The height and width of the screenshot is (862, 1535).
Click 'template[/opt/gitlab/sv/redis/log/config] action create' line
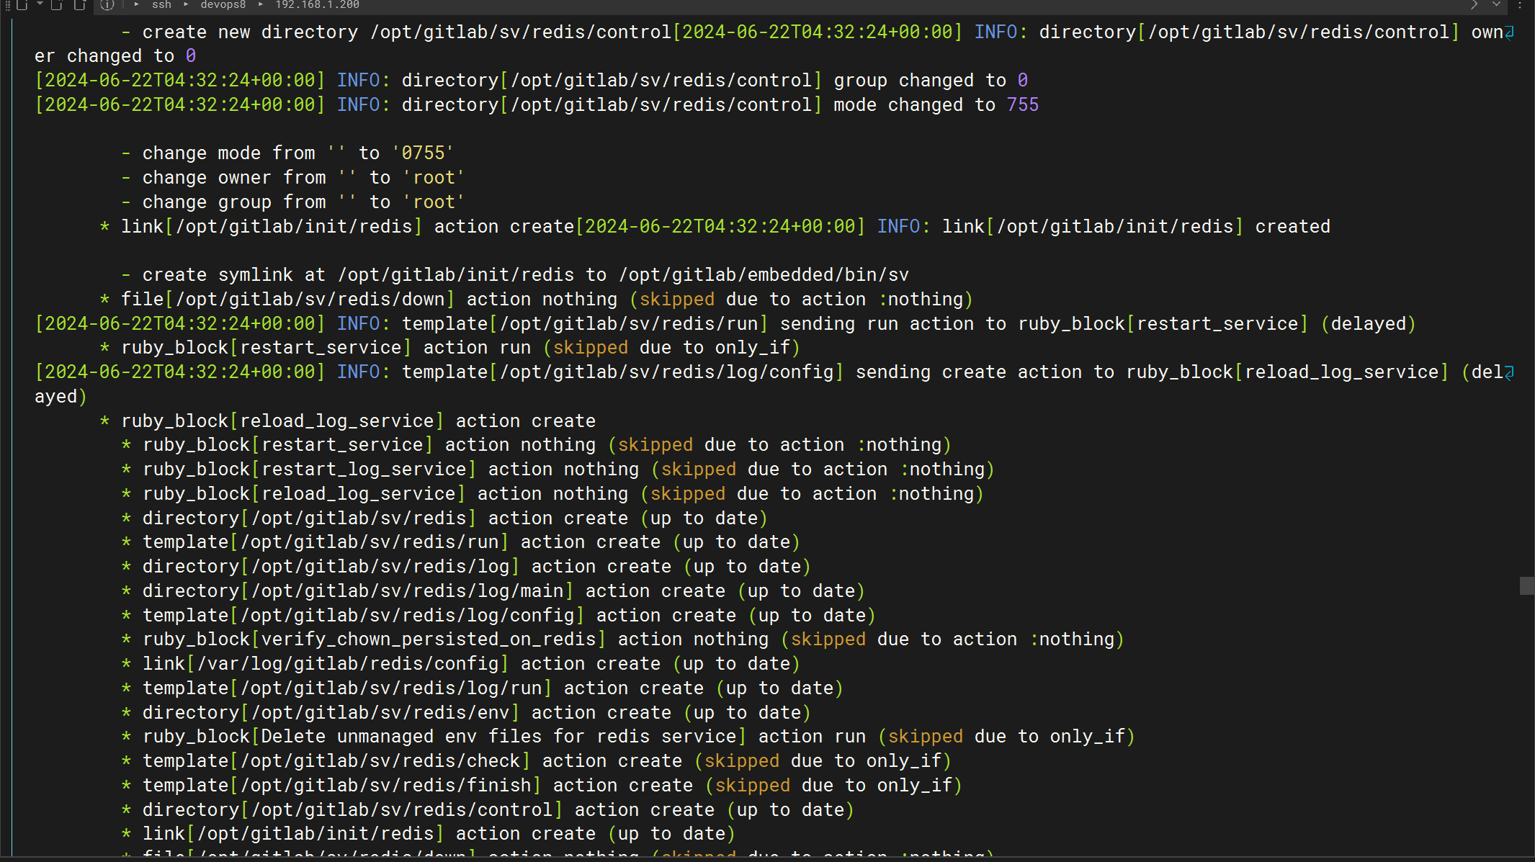tap(498, 616)
